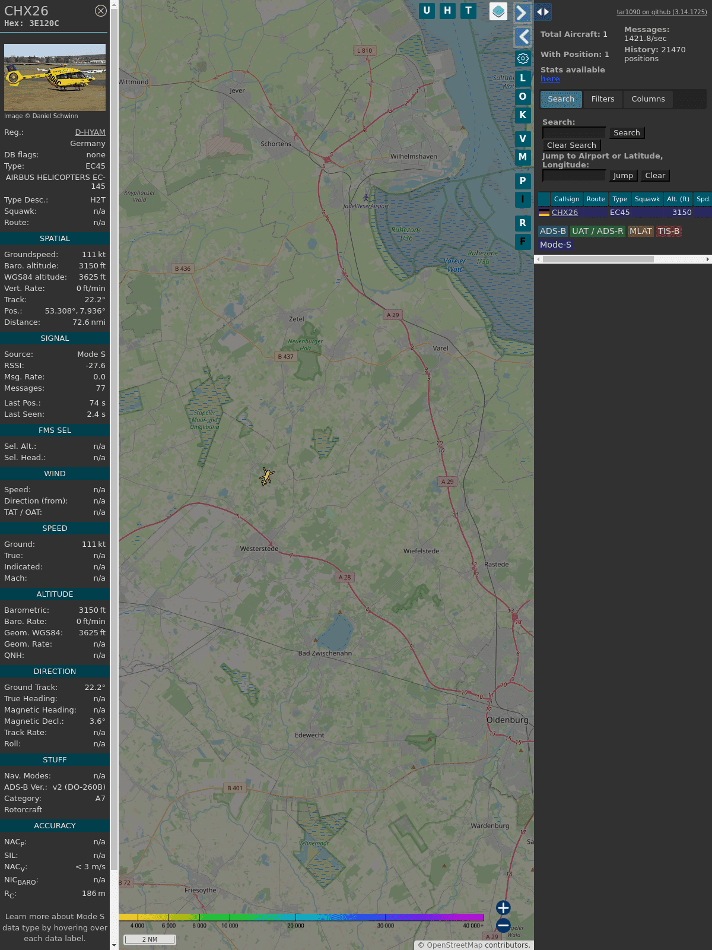Toggle the K map button
Image resolution: width=712 pixels, height=950 pixels.
pos(523,115)
